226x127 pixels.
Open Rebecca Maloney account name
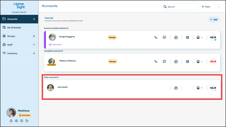point(67,61)
